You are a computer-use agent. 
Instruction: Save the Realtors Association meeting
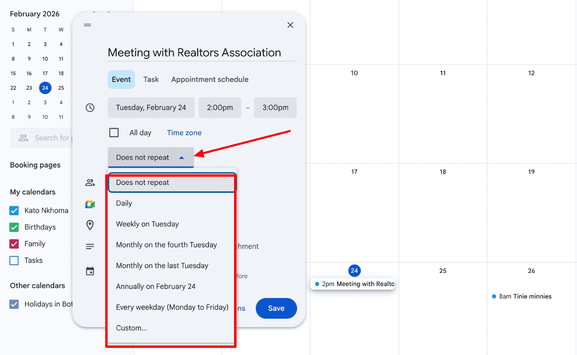[x=276, y=308]
